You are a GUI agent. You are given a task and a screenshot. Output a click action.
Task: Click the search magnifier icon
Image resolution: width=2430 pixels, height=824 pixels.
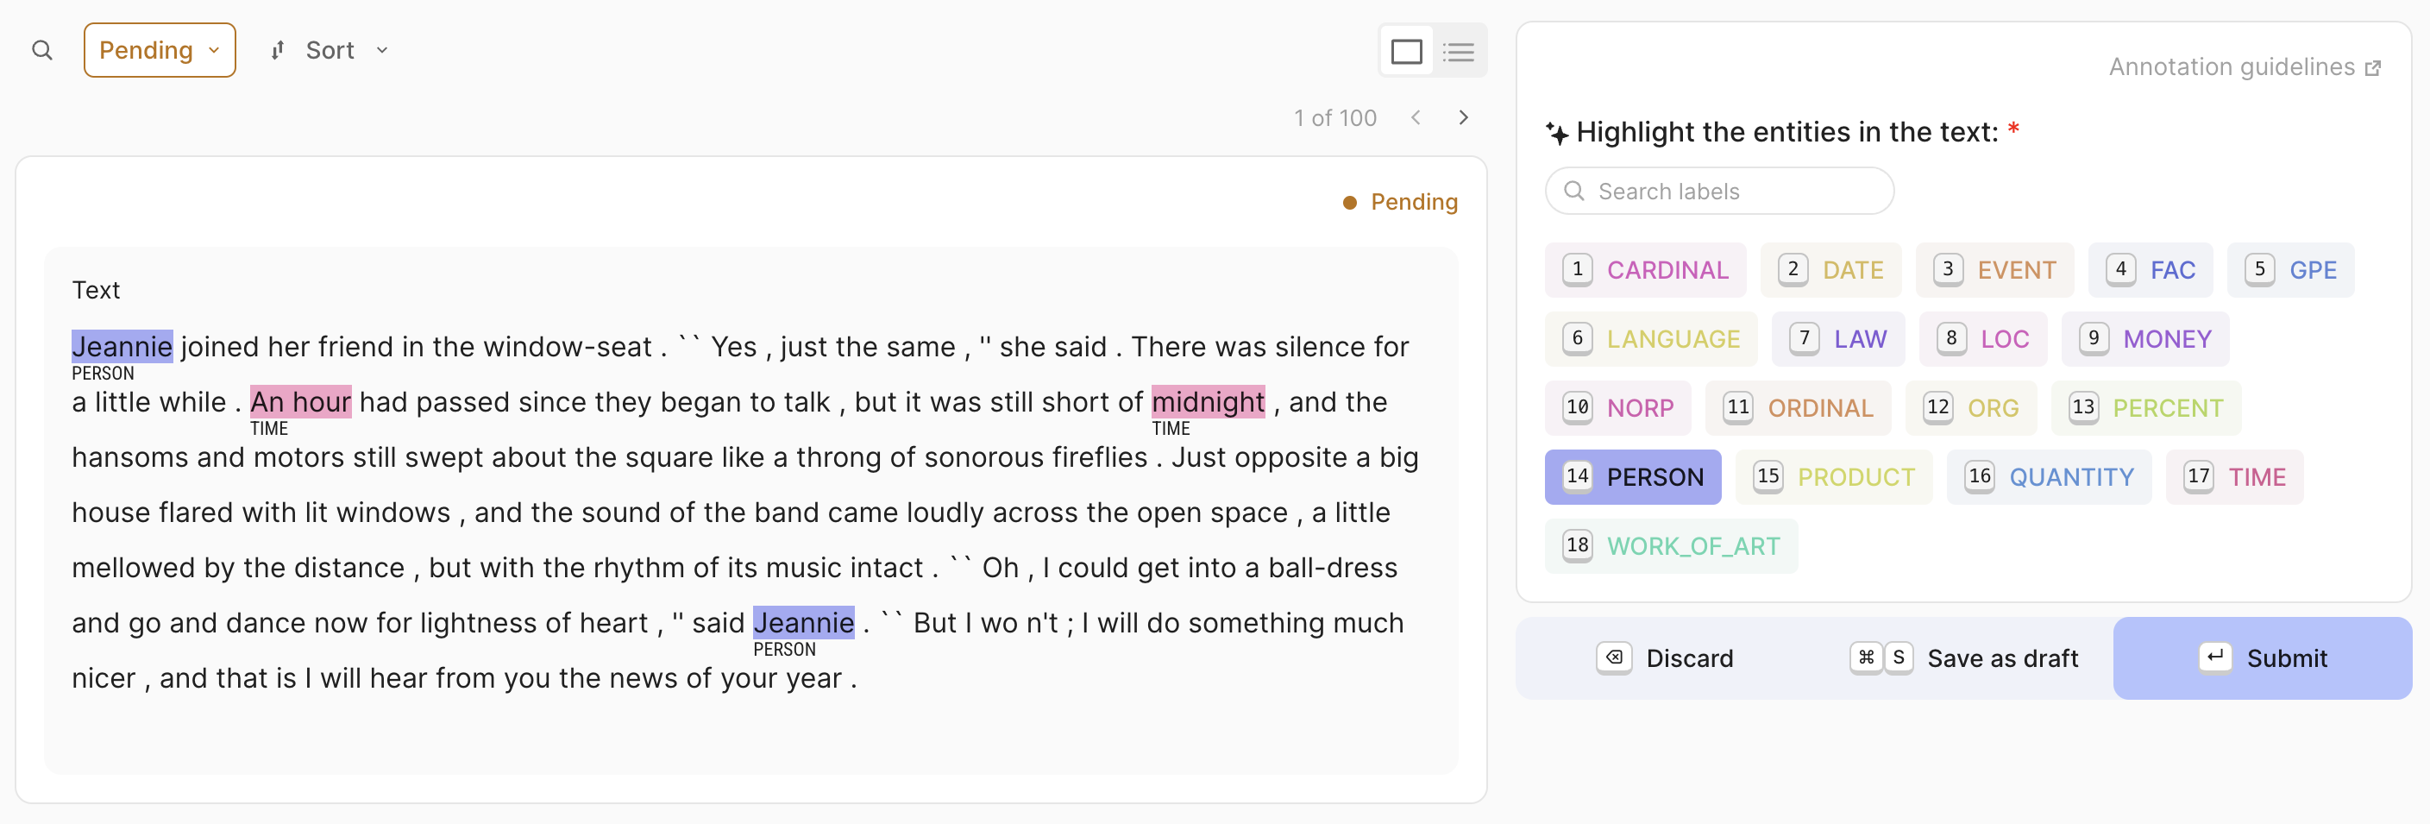41,50
